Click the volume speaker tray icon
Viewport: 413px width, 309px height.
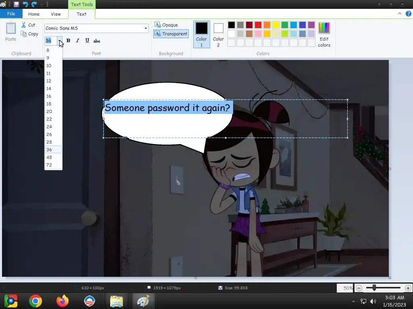coord(373,301)
